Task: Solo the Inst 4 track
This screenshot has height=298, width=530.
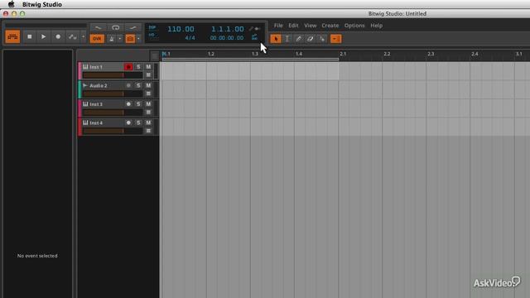Action: pyautogui.click(x=138, y=123)
